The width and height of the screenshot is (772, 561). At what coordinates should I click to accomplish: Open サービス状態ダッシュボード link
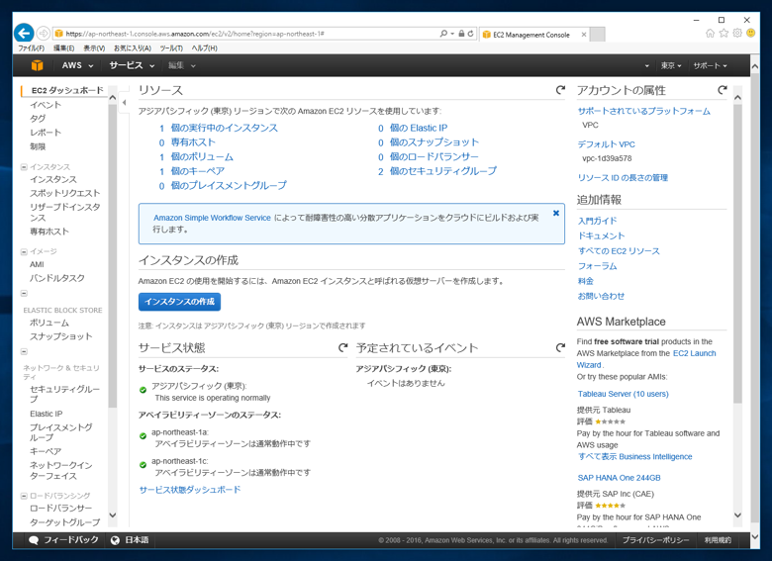[x=190, y=490]
